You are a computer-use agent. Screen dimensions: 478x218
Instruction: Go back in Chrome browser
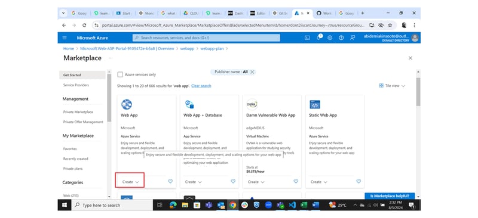[64, 25]
